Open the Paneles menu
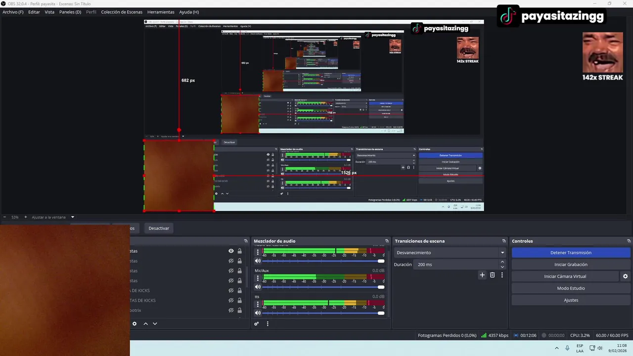Image resolution: width=633 pixels, height=356 pixels. [x=70, y=12]
